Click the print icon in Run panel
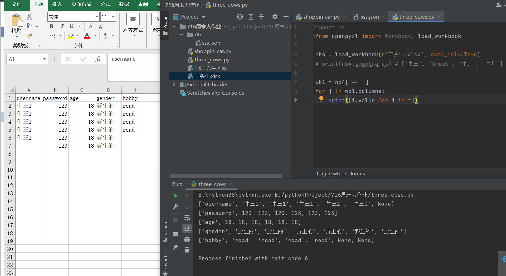The width and height of the screenshot is (506, 276). (187, 239)
